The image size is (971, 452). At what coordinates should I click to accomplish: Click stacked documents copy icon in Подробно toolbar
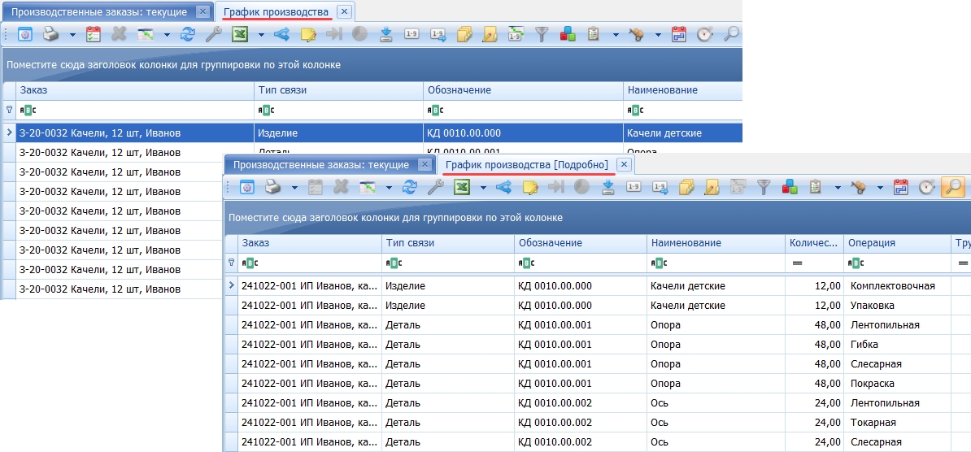[686, 187]
